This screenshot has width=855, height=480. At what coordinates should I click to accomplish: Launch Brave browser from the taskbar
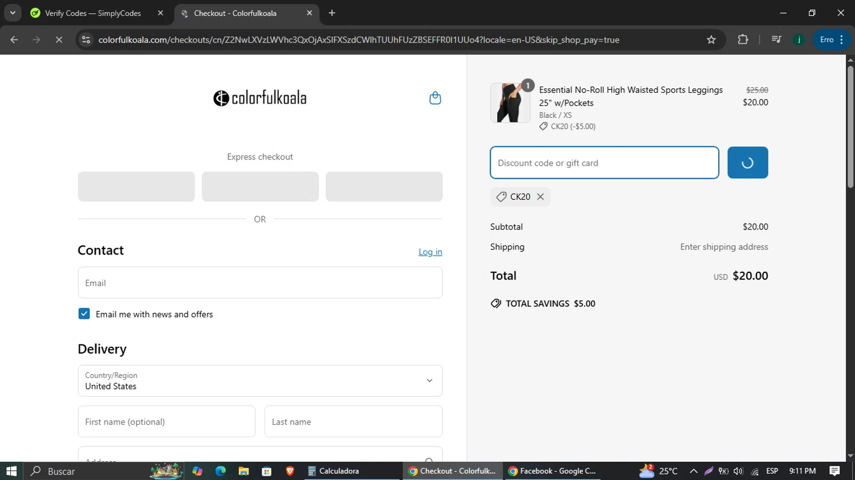coord(290,471)
